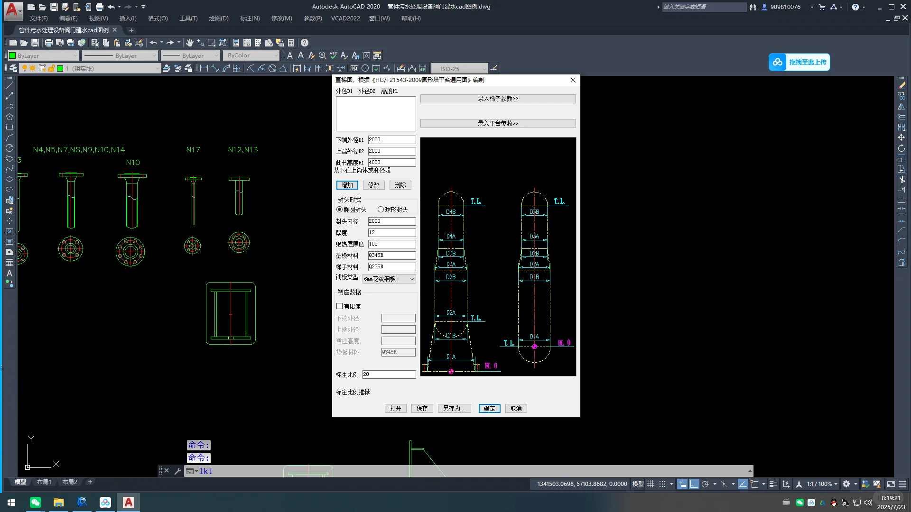911x512 pixels.
Task: Enable the 有裙座 checkbox
Action: 340,306
